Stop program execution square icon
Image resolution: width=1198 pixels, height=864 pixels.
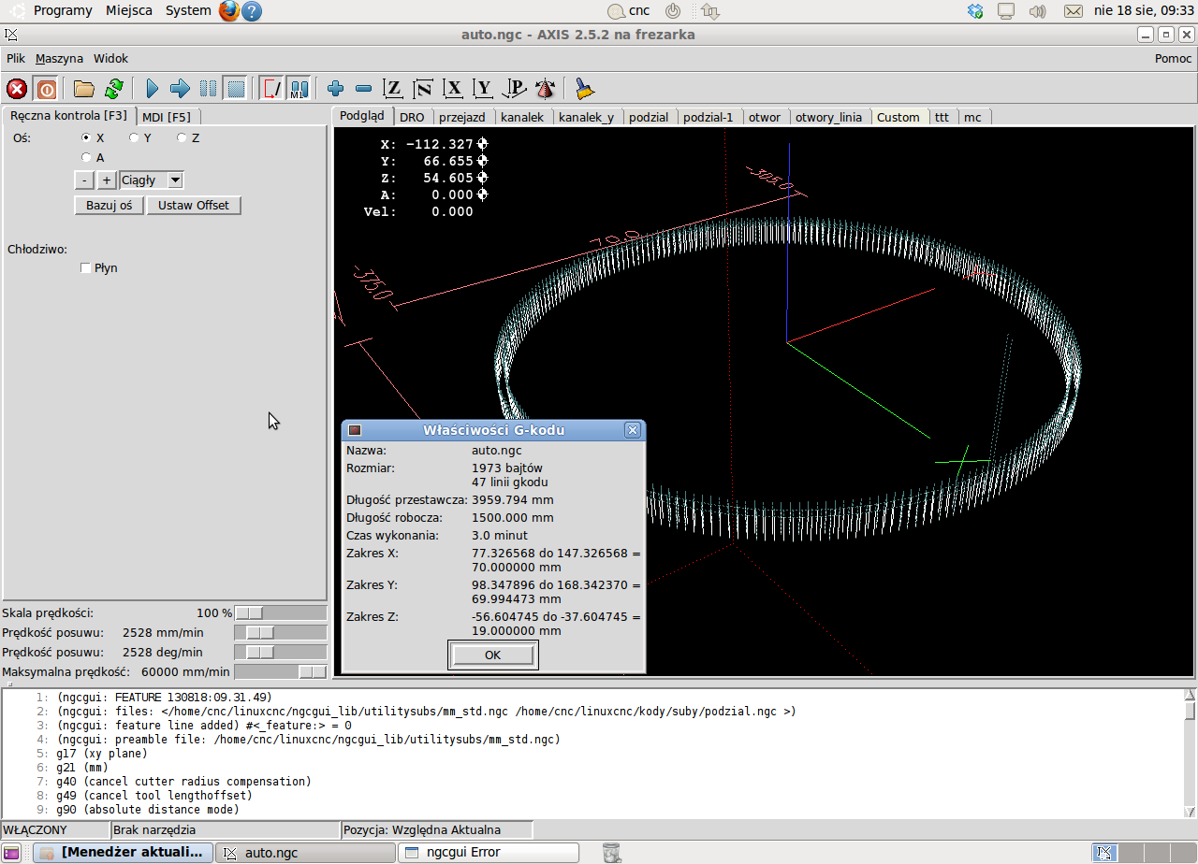[236, 89]
